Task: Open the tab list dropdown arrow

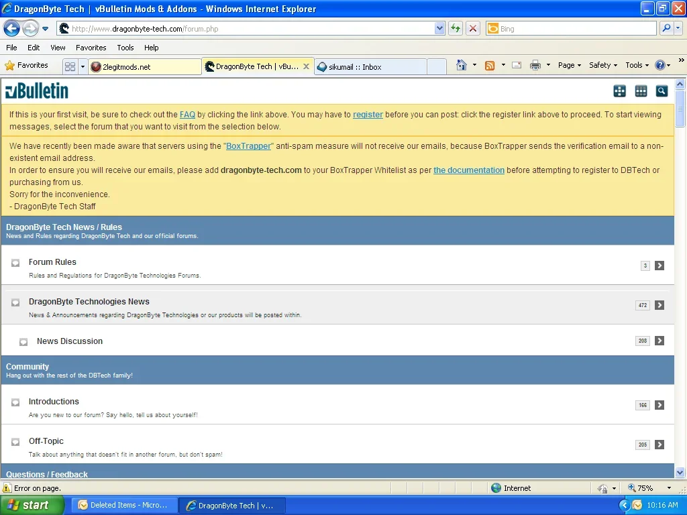Action: 83,66
